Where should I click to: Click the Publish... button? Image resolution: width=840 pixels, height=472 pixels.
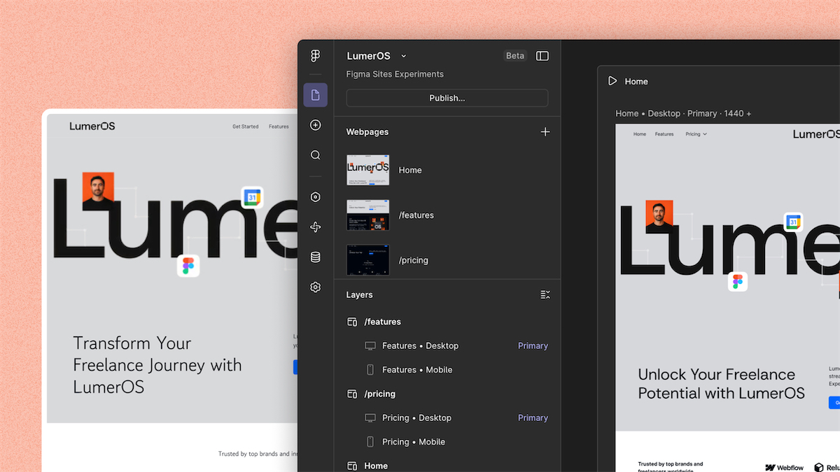pos(447,98)
